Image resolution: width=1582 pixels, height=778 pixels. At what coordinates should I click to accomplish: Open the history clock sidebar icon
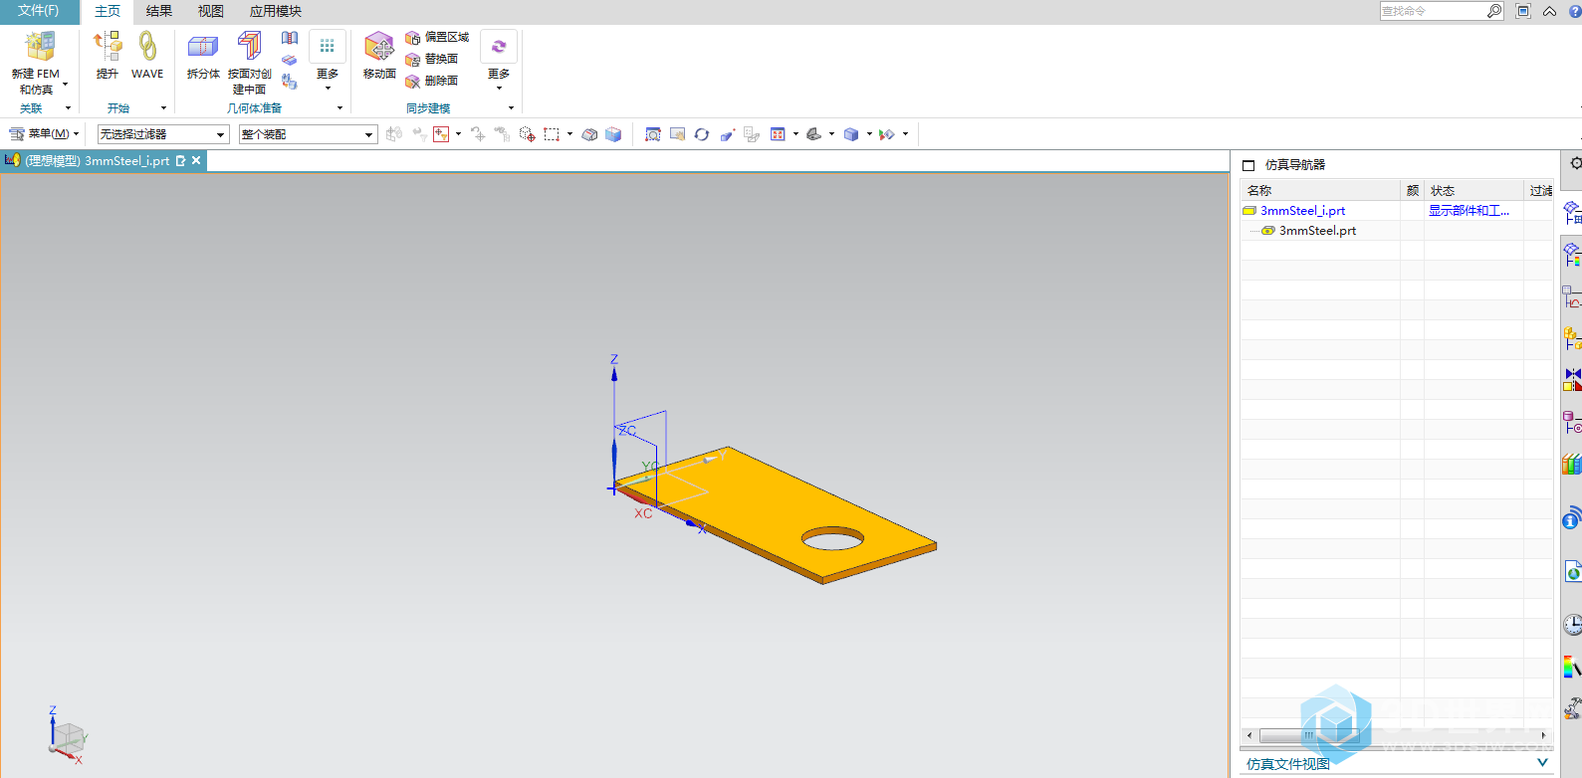1572,624
